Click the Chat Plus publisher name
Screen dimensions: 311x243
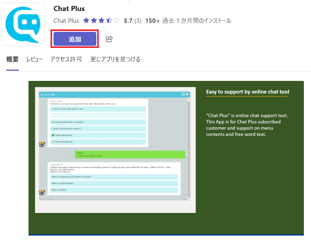[66, 21]
